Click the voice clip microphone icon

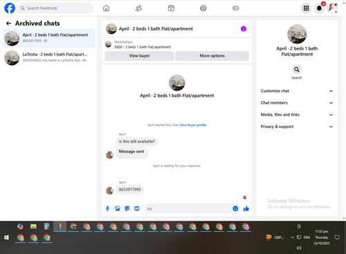coord(107,208)
